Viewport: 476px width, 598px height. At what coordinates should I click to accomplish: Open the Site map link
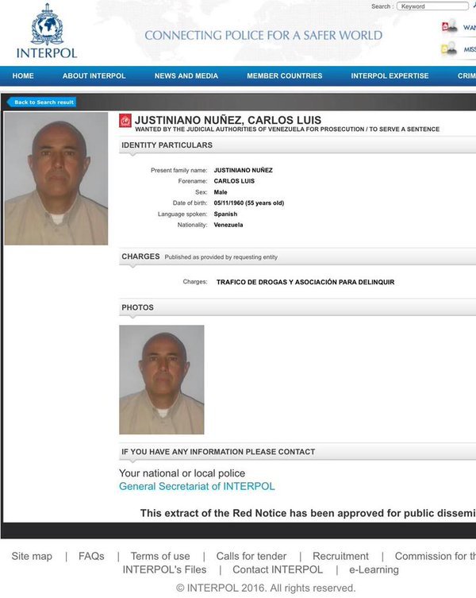click(x=32, y=557)
